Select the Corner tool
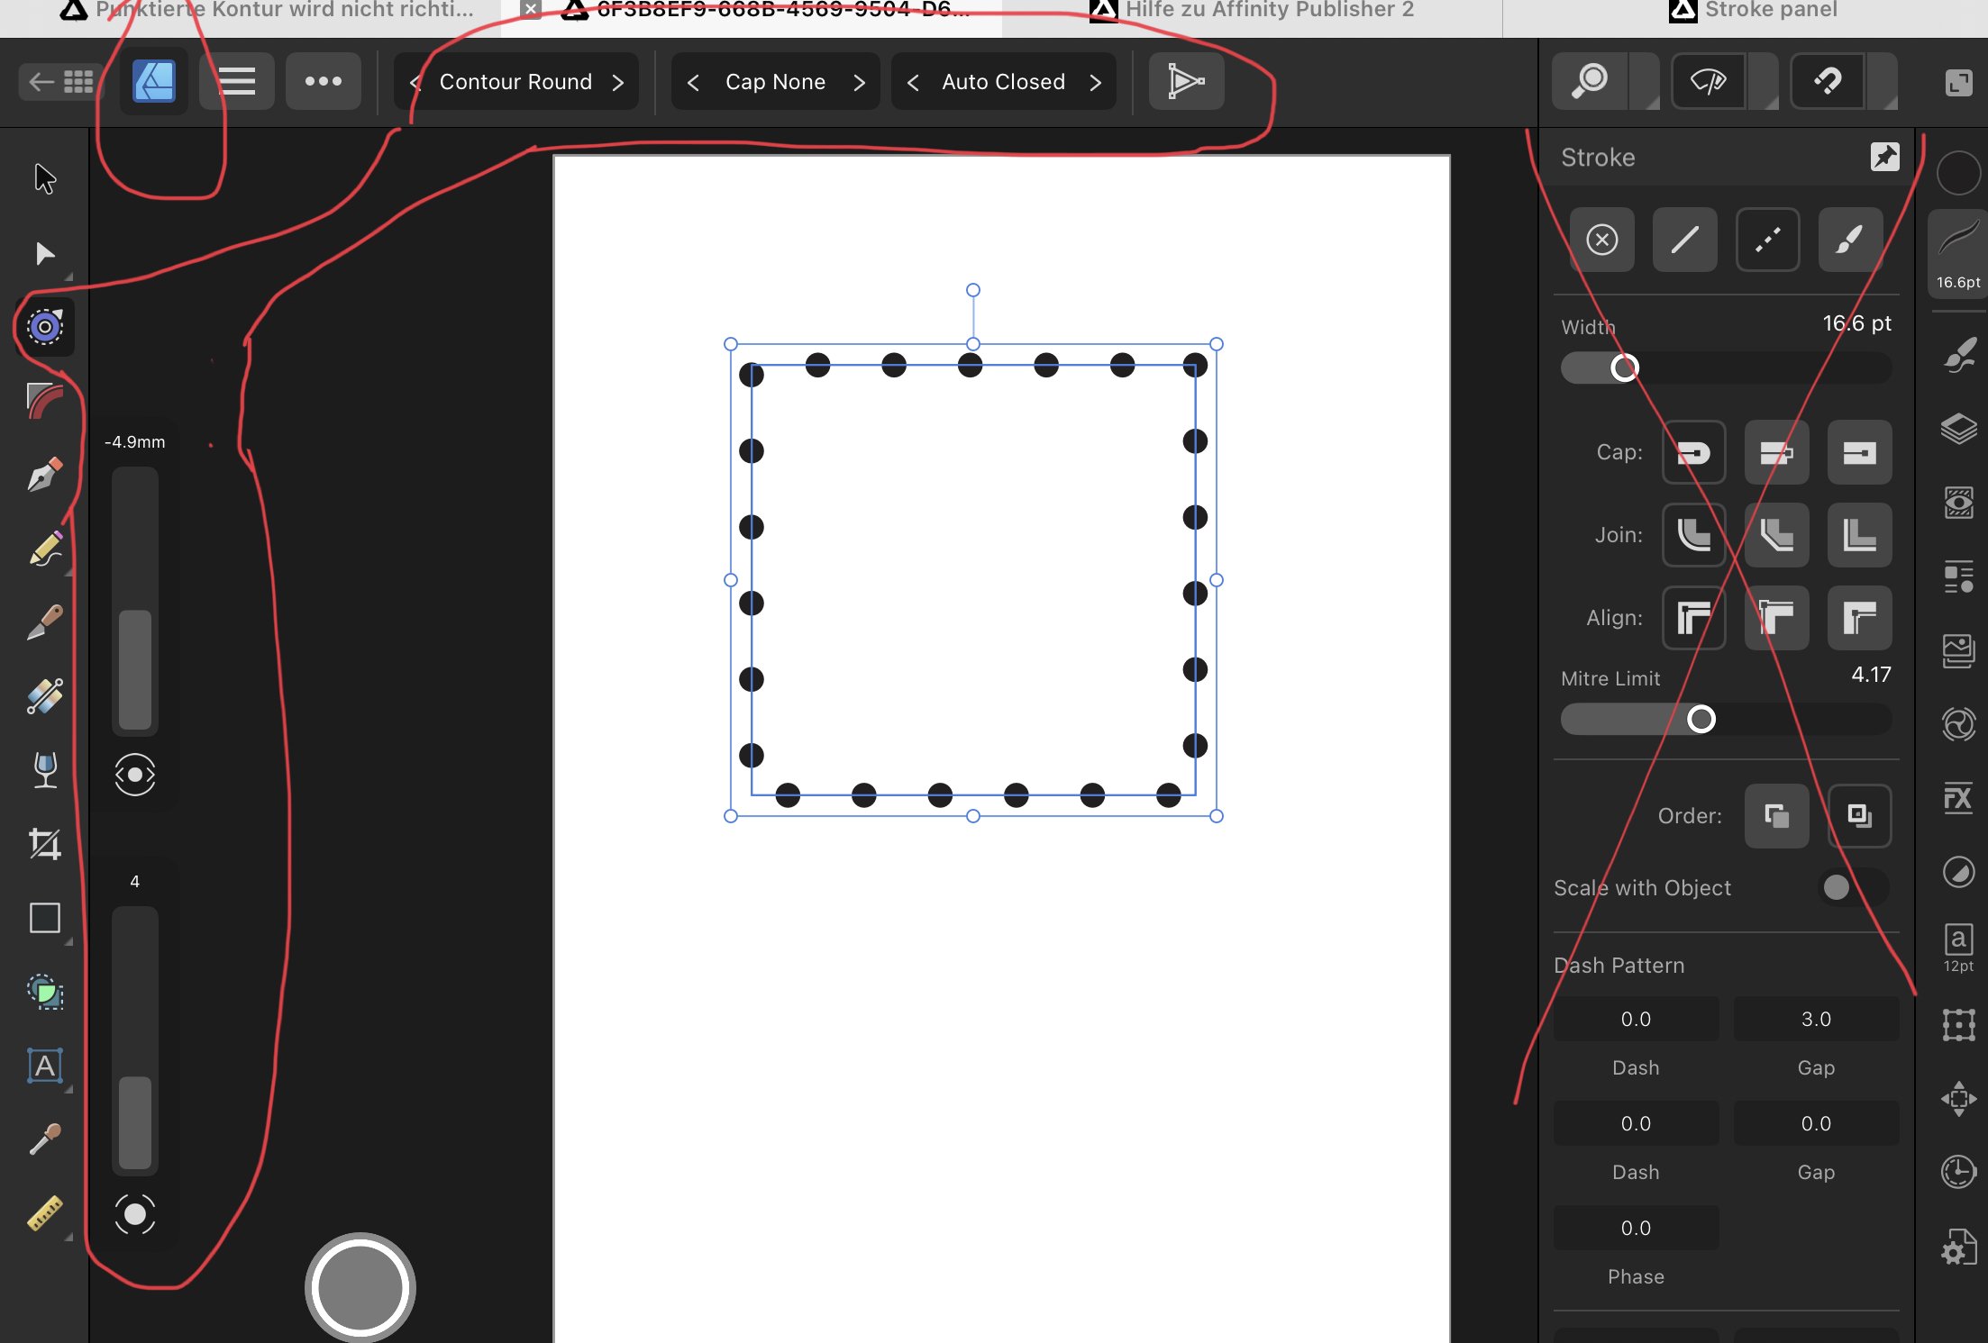This screenshot has height=1343, width=1988. click(x=45, y=401)
